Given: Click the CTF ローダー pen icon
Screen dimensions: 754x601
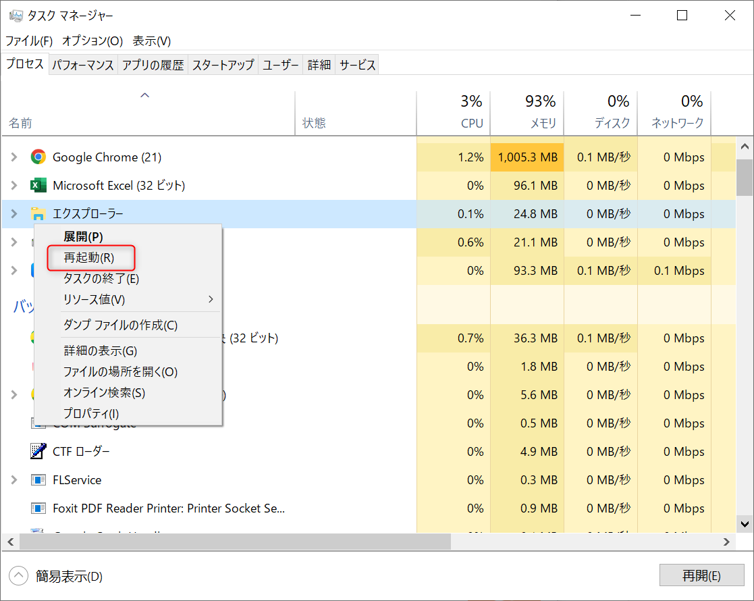Looking at the screenshot, I should point(38,451).
